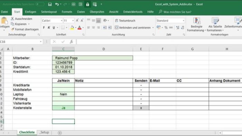Toggle the AutoSave switch
242x136 pixels.
click(x=40, y=4)
